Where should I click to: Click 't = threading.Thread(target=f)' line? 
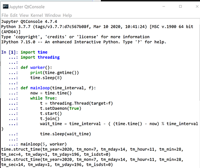(76, 103)
